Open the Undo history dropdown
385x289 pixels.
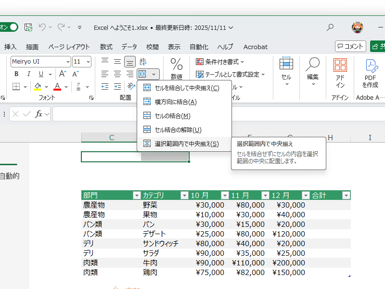click(x=51, y=27)
